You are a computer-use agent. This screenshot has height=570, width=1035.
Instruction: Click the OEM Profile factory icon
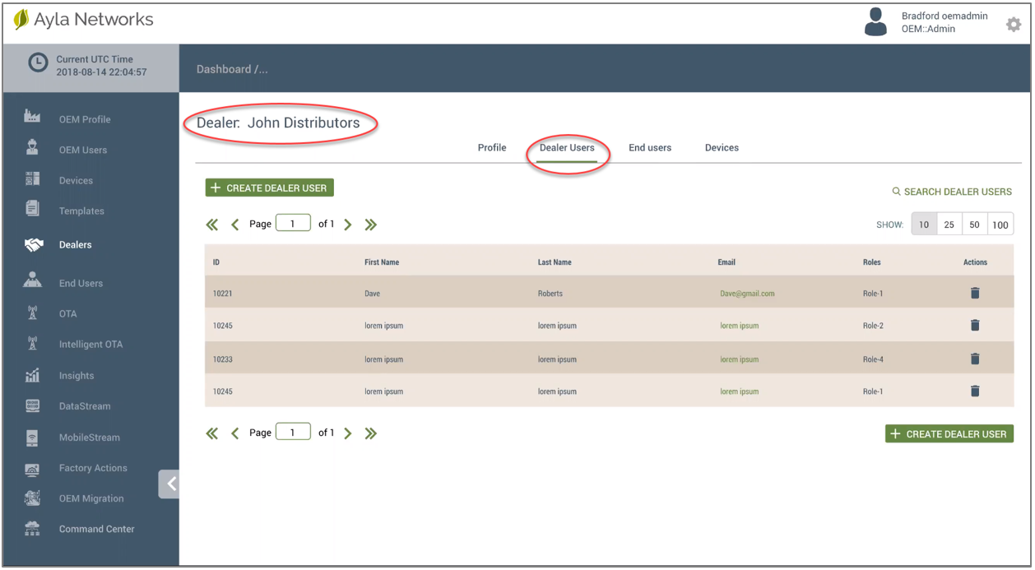[x=32, y=117]
